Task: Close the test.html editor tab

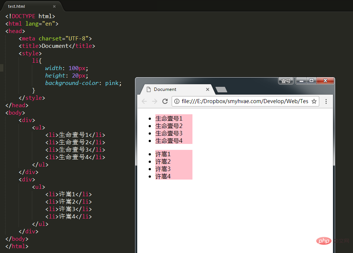Action: pos(54,7)
